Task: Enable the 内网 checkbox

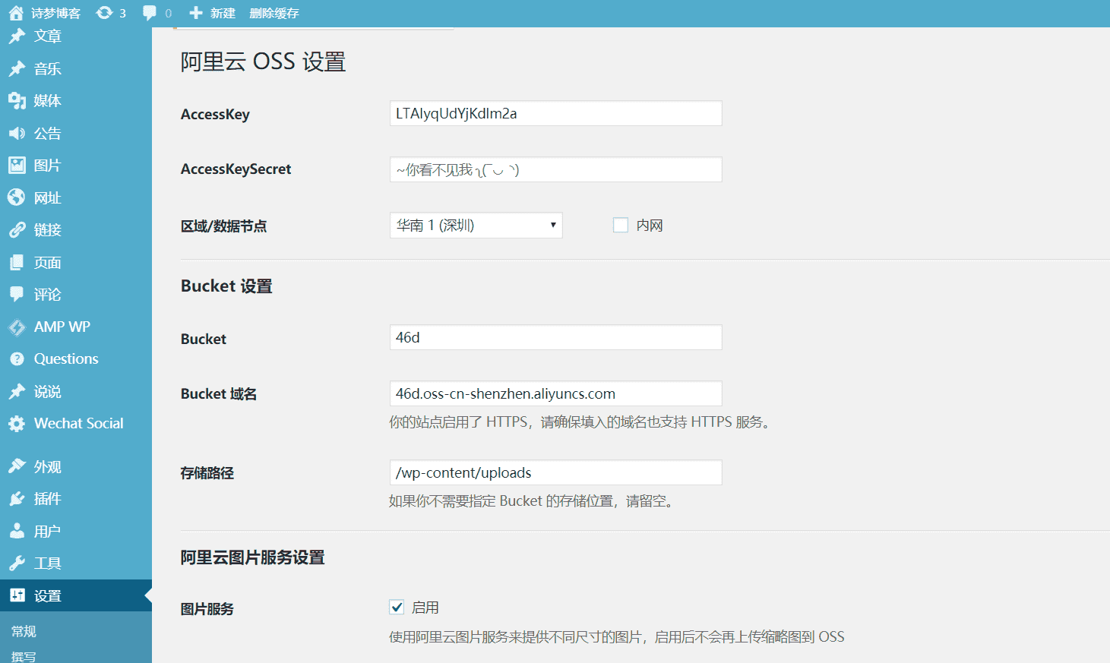Action: [621, 225]
